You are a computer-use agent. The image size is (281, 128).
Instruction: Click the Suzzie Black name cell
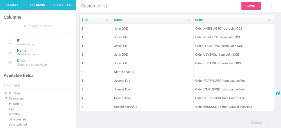[153, 98]
